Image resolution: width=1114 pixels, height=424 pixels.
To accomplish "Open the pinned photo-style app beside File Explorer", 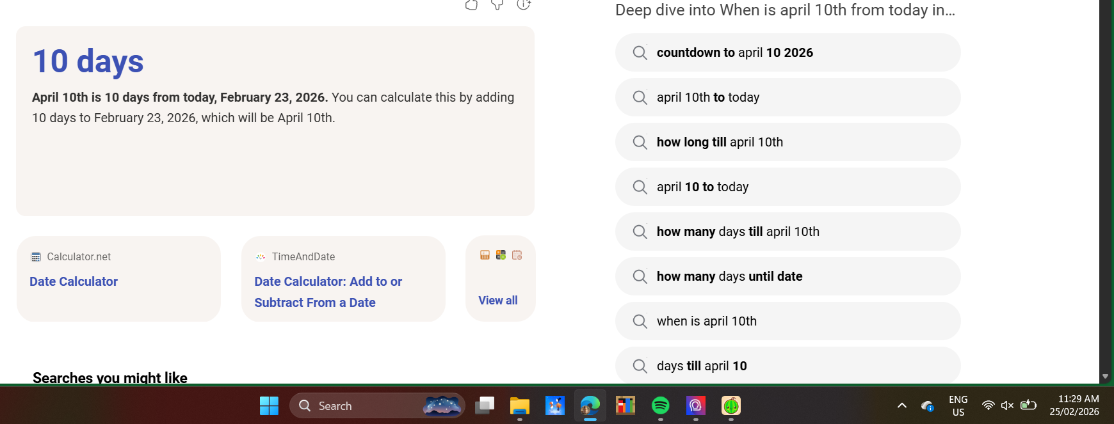I will point(555,405).
